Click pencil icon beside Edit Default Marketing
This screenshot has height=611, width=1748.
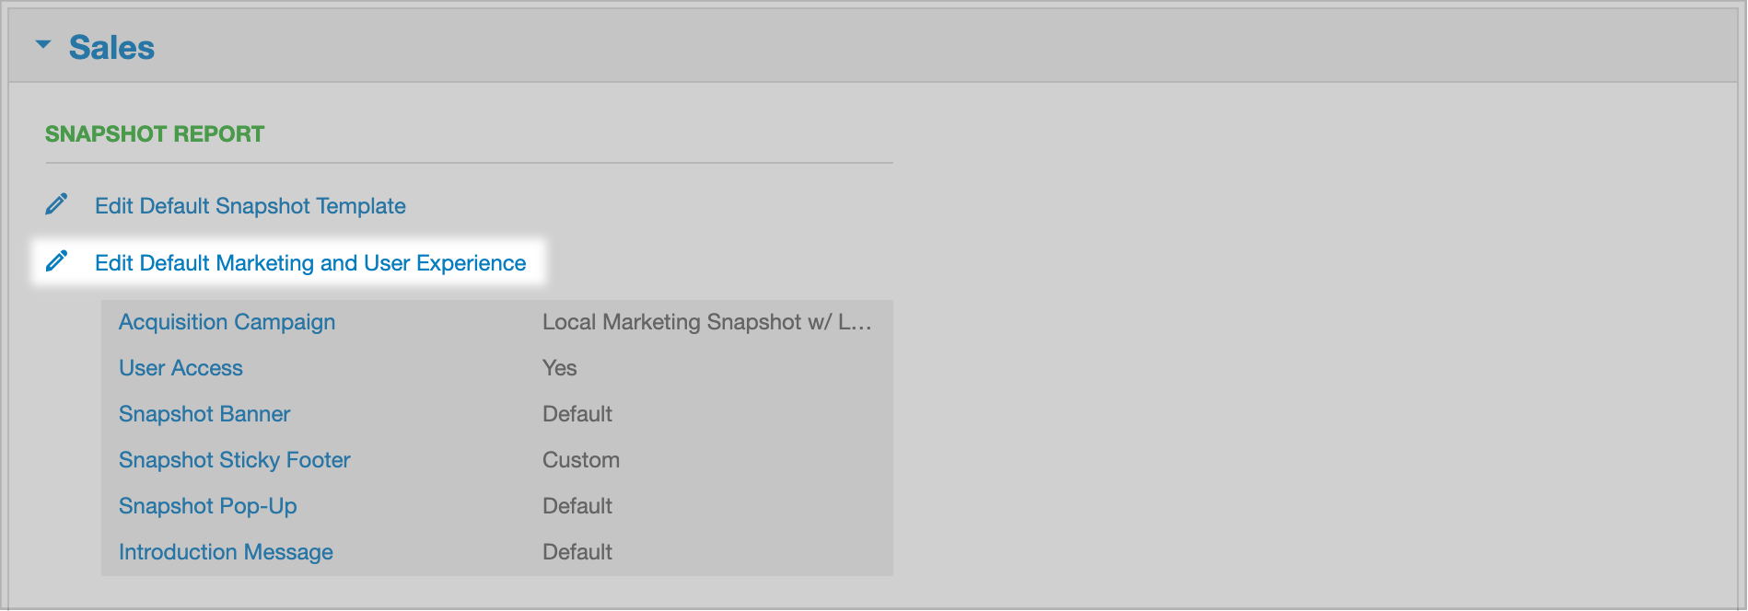(56, 261)
